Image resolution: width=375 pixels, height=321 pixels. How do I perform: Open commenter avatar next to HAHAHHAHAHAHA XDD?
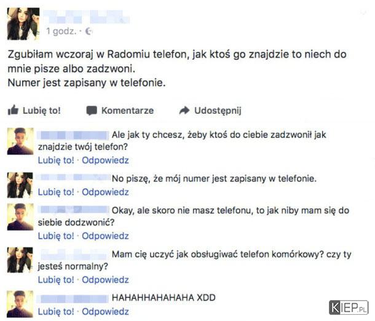[x=20, y=304]
